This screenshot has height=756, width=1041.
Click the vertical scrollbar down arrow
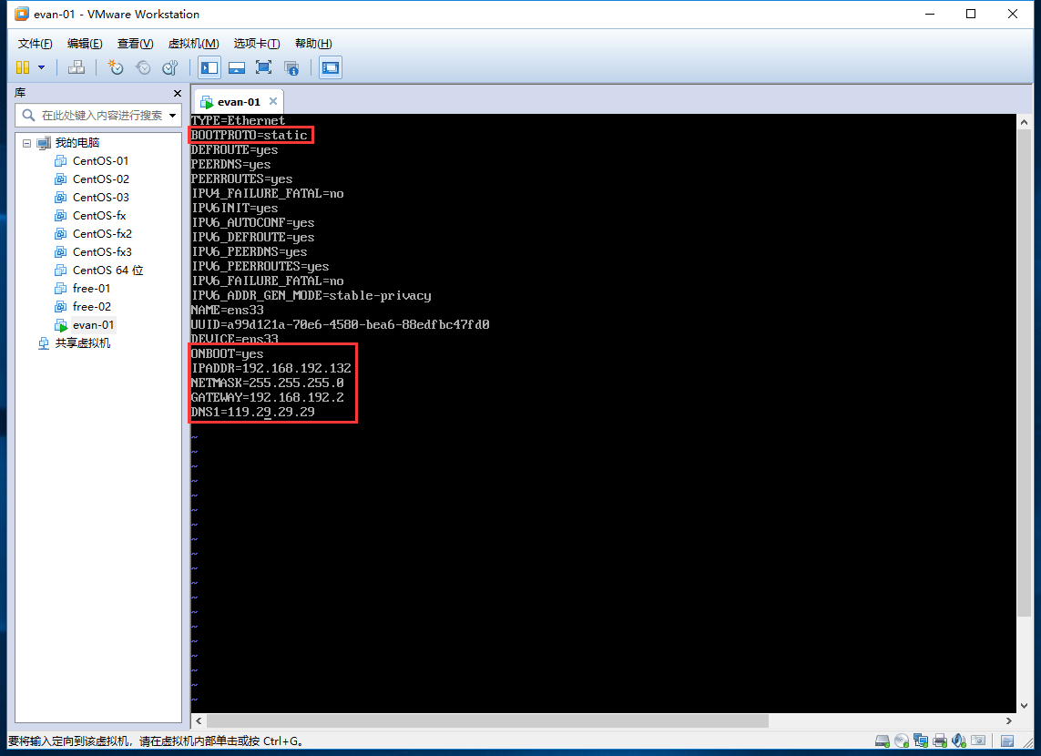tap(1024, 706)
